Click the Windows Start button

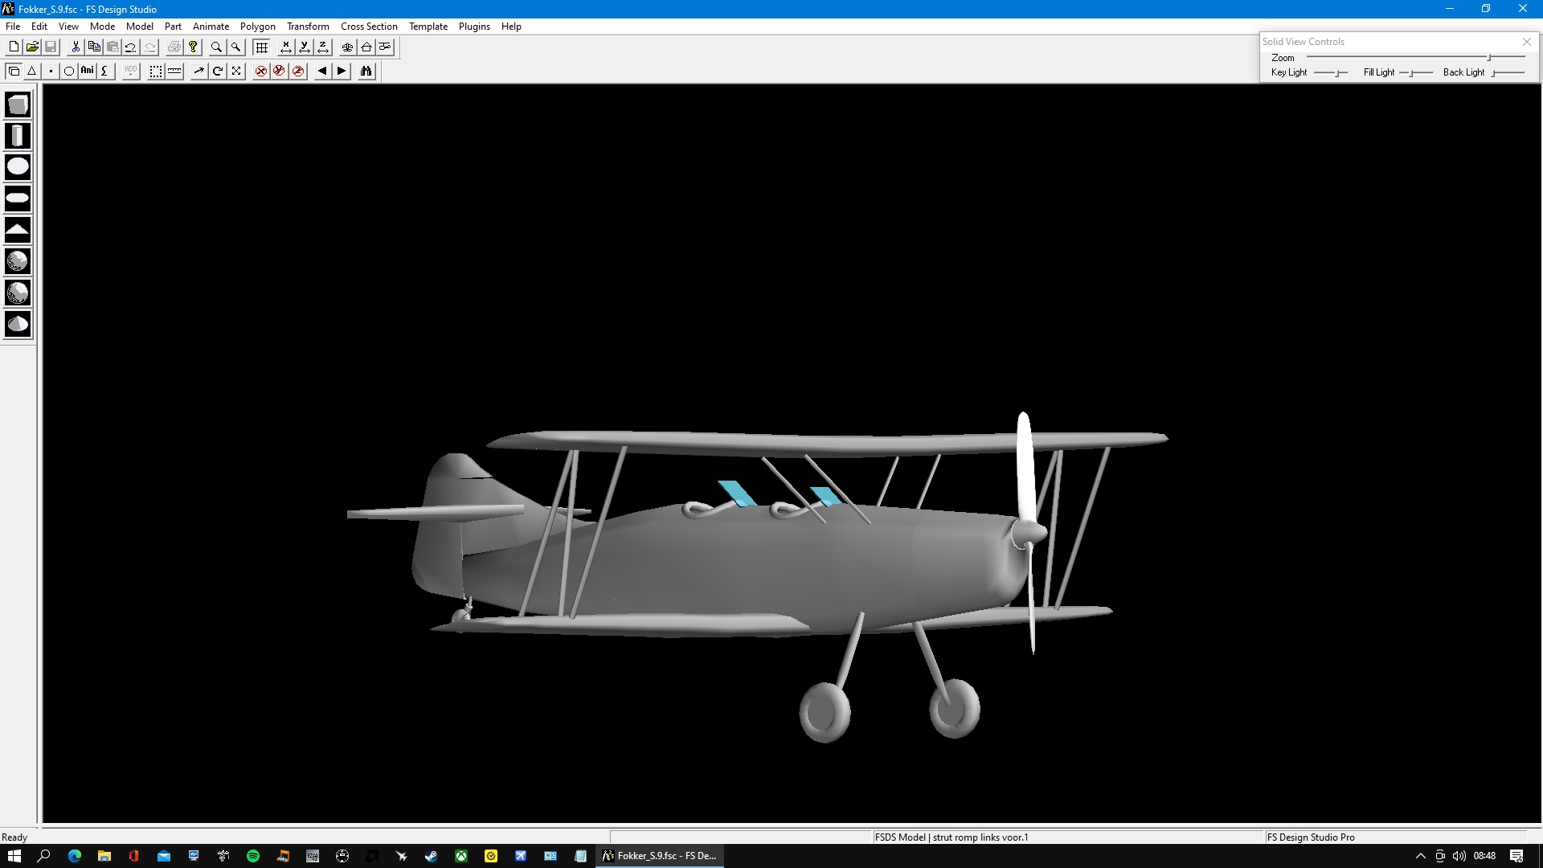pos(14,856)
